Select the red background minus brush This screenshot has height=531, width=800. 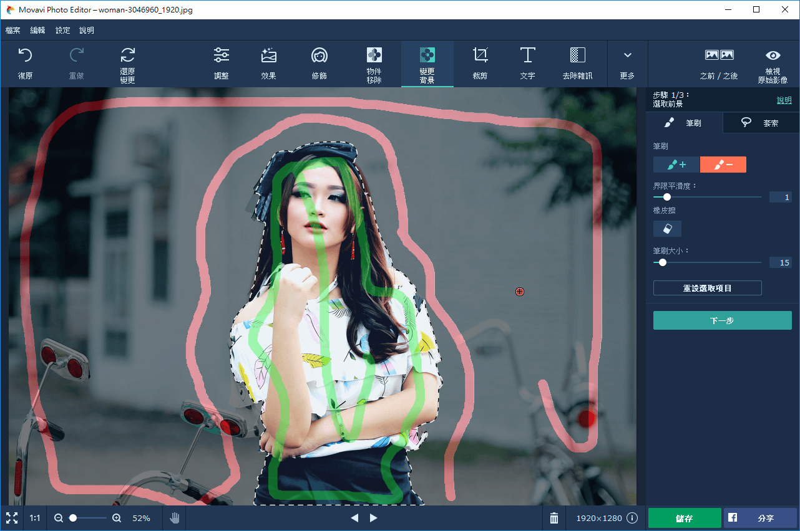[x=723, y=165]
